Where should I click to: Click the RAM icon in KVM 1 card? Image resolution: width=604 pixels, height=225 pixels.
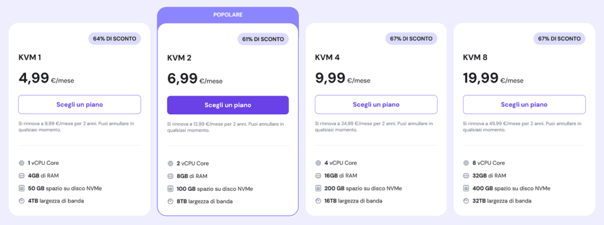tap(22, 176)
